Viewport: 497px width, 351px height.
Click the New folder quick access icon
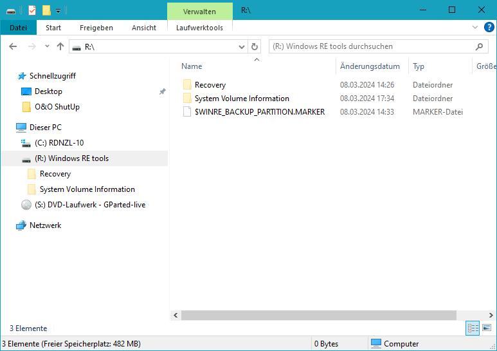click(46, 10)
